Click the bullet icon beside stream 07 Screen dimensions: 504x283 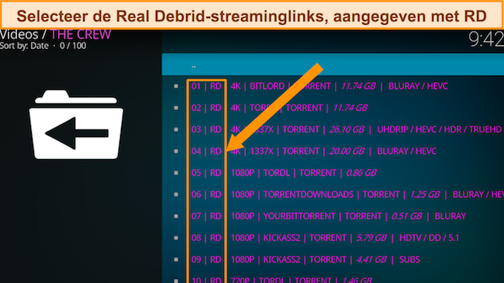[176, 216]
